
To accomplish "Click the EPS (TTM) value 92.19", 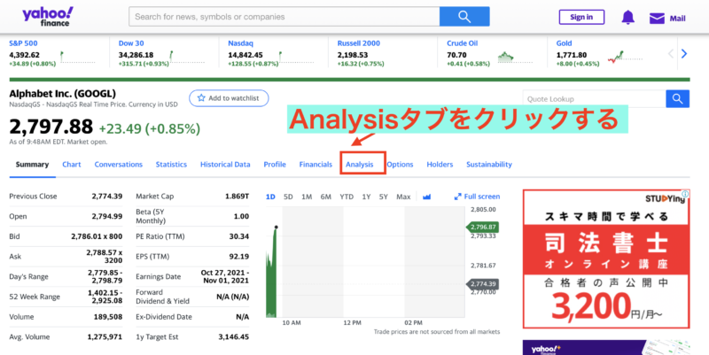I will point(239,257).
